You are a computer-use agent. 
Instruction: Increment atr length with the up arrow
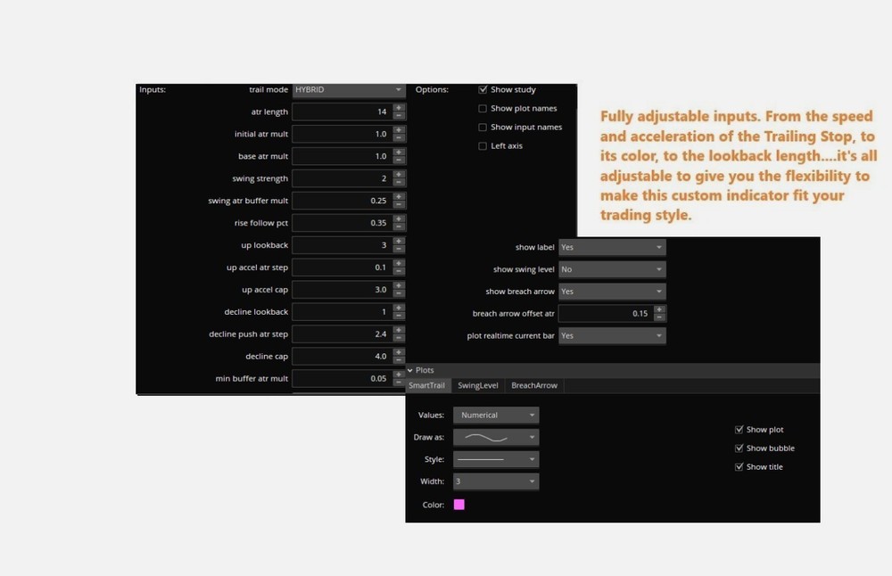[x=399, y=109]
